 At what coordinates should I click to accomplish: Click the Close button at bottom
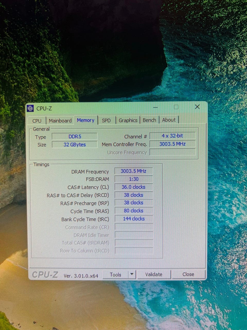(188, 274)
